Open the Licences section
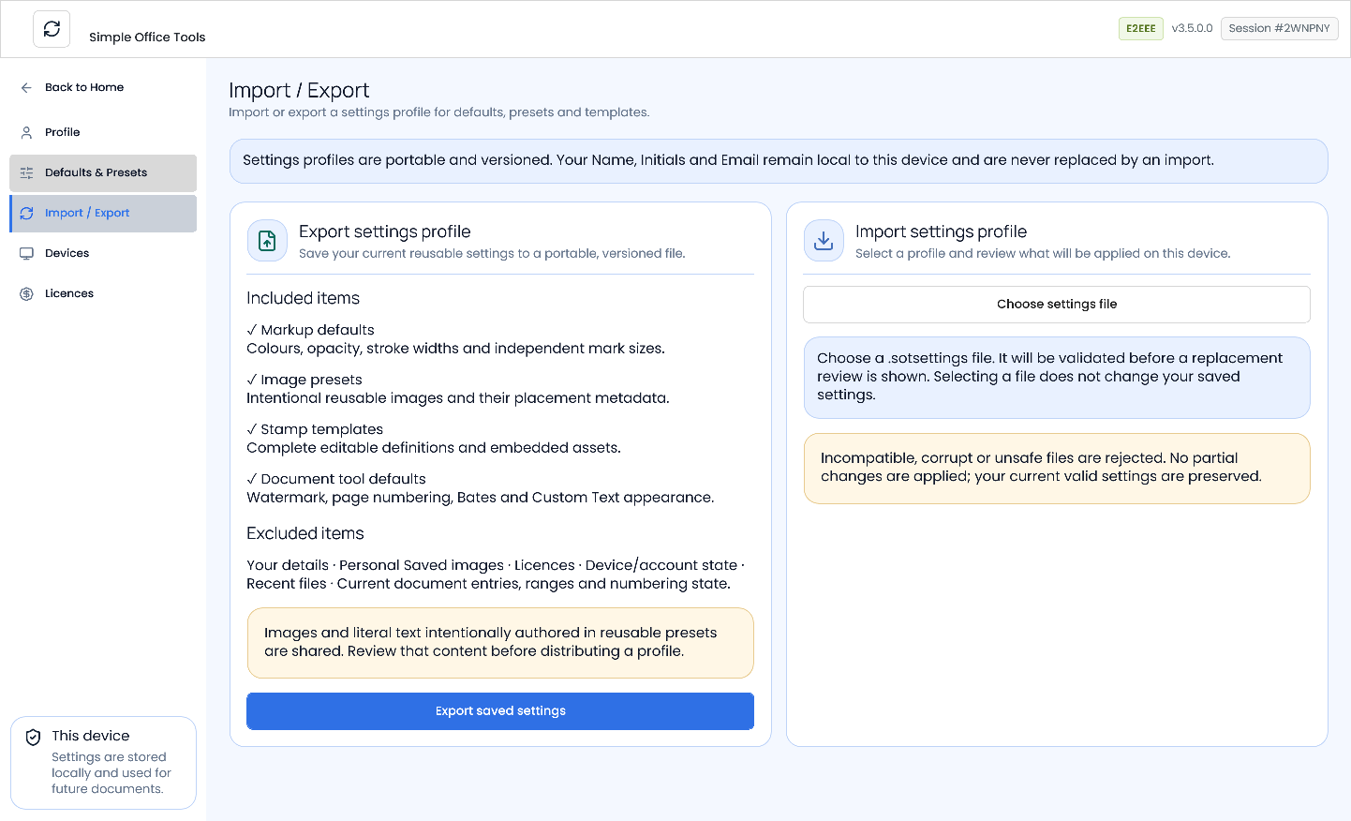 103,293
